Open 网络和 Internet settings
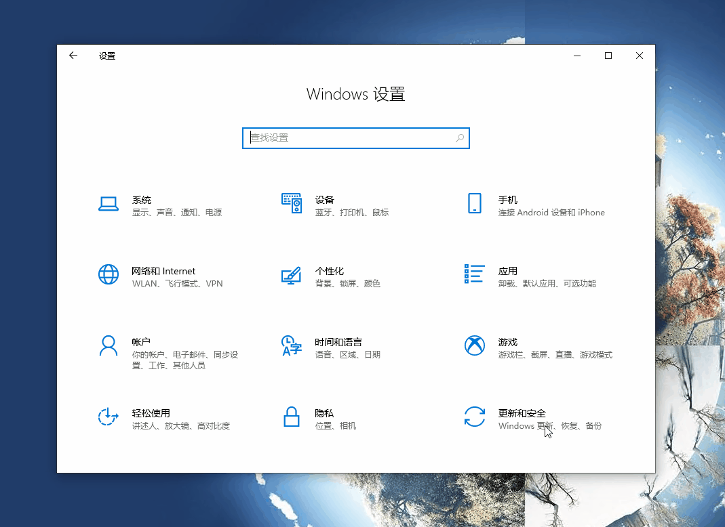725x527 pixels. 163,276
